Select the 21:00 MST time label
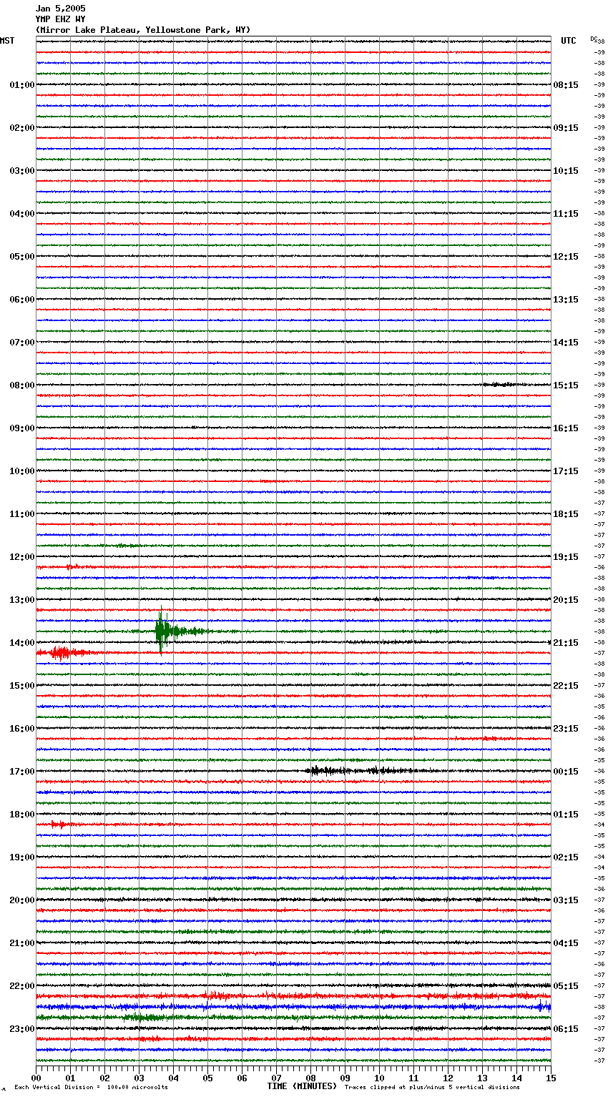This screenshot has width=608, height=1097. point(22,943)
